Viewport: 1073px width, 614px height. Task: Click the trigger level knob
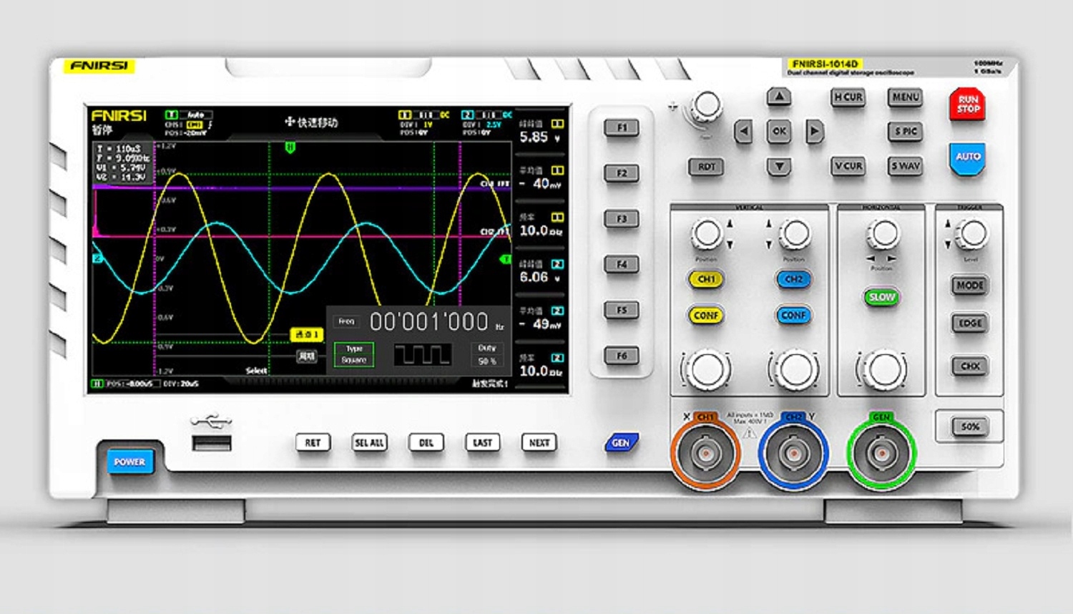[x=973, y=233]
